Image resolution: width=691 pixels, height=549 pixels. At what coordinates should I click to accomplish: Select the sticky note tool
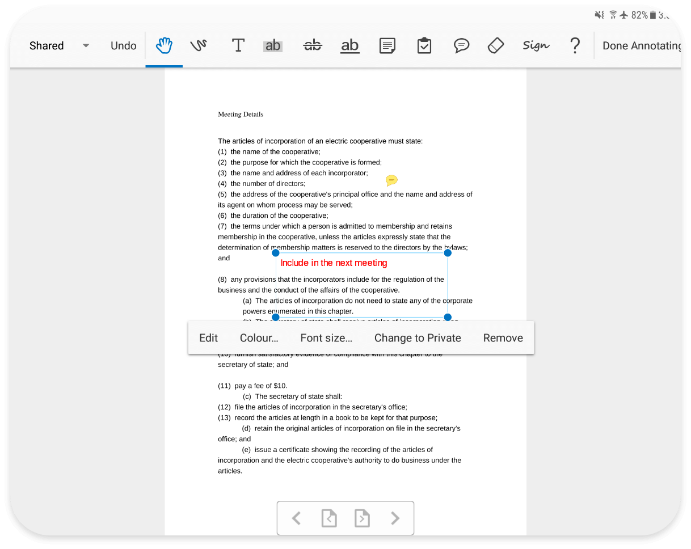(x=387, y=45)
